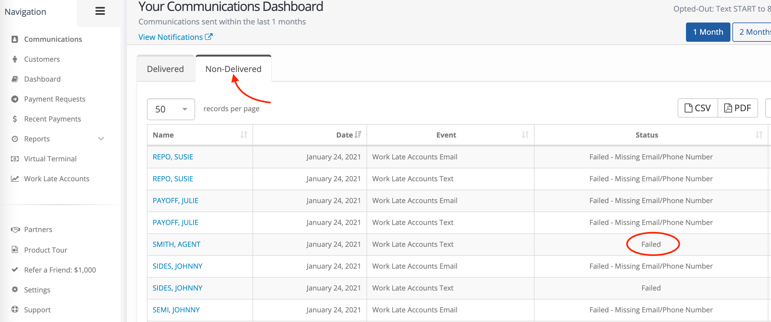Sort table by Name column arrows
Image resolution: width=771 pixels, height=322 pixels.
coord(244,135)
